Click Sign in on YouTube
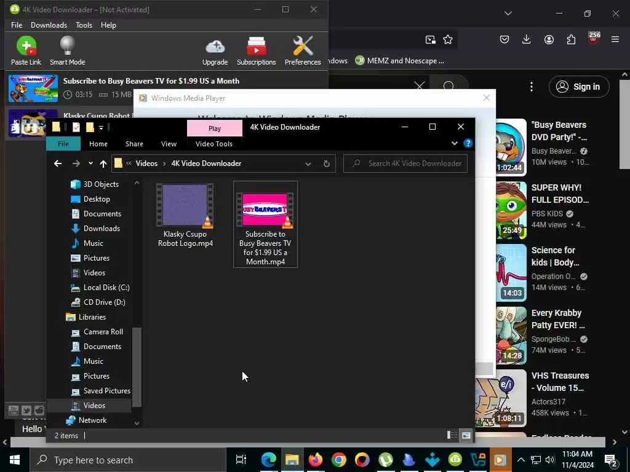 tap(579, 87)
